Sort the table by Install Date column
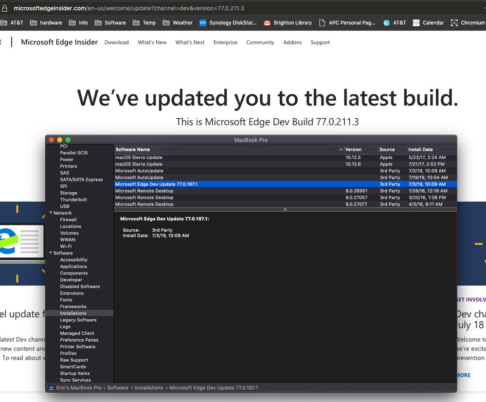Viewport: 486px width, 402px height. tap(420, 149)
